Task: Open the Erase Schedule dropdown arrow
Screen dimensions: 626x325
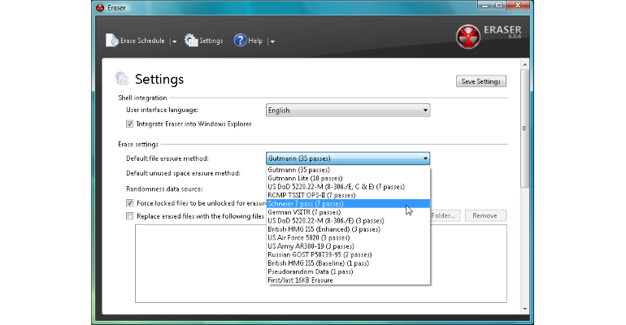Action: 174,41
